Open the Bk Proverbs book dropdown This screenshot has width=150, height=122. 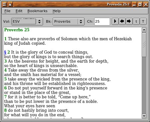point(69,21)
